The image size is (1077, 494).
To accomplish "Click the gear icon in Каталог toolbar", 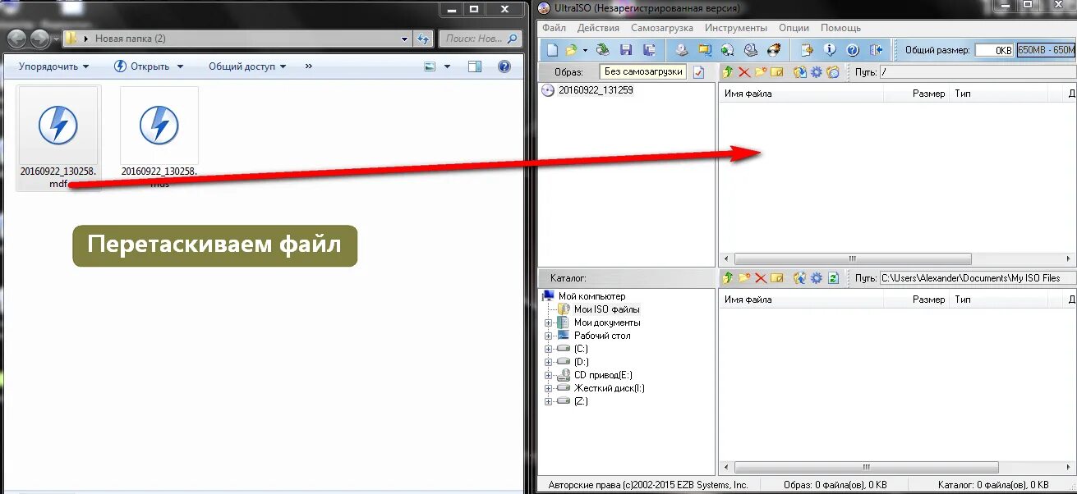I will [x=817, y=278].
